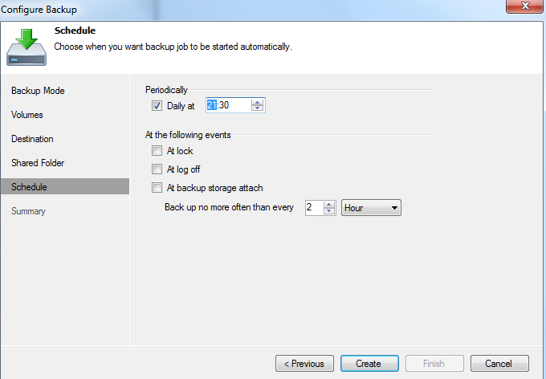This screenshot has height=379, width=546.
Task: Cancel the backup configuration wizard
Action: click(x=499, y=364)
